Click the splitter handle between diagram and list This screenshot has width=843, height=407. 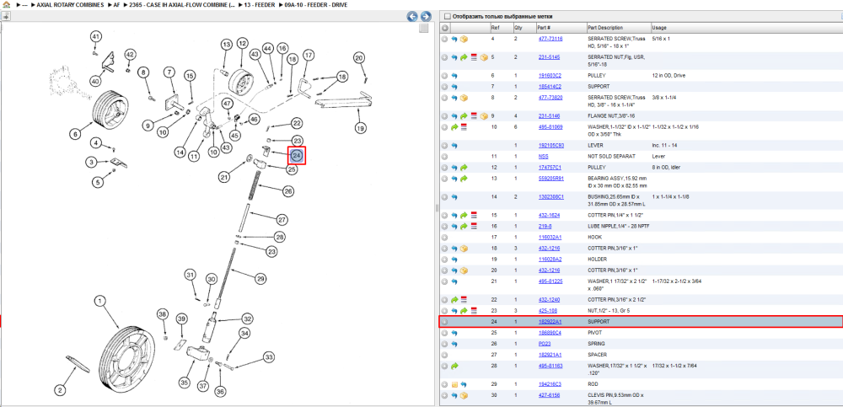coord(437,208)
